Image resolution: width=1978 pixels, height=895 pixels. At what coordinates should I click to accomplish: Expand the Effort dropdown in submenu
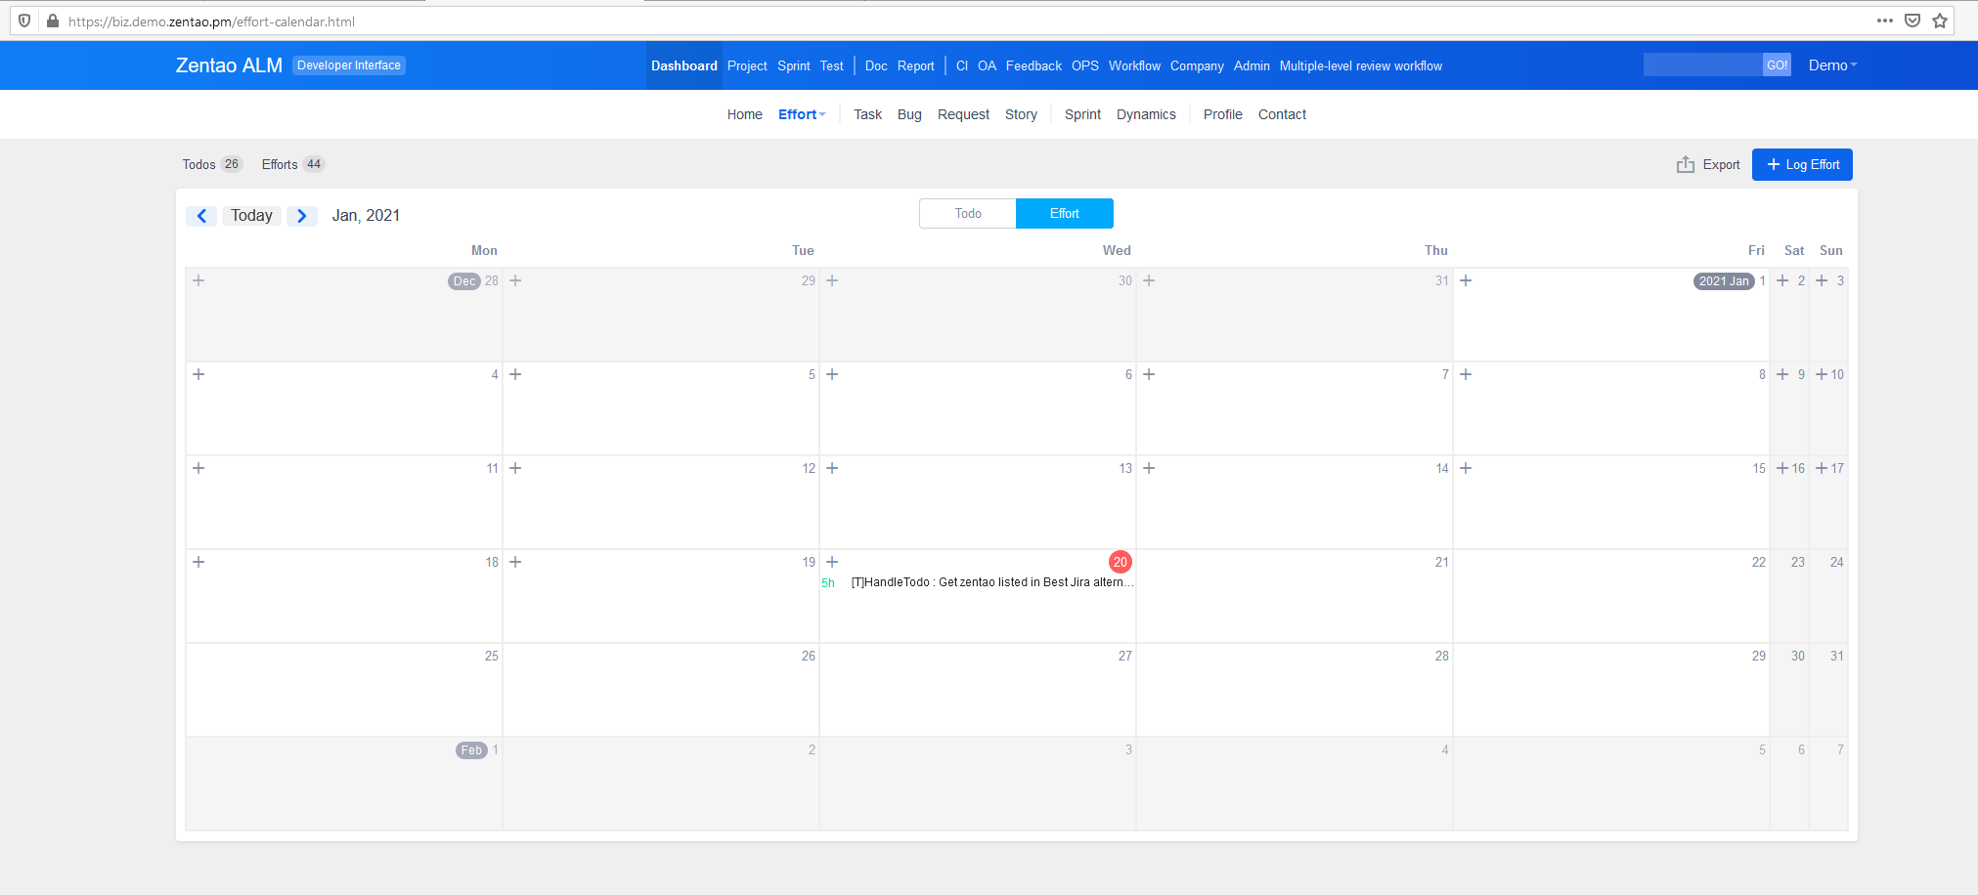[x=802, y=114]
